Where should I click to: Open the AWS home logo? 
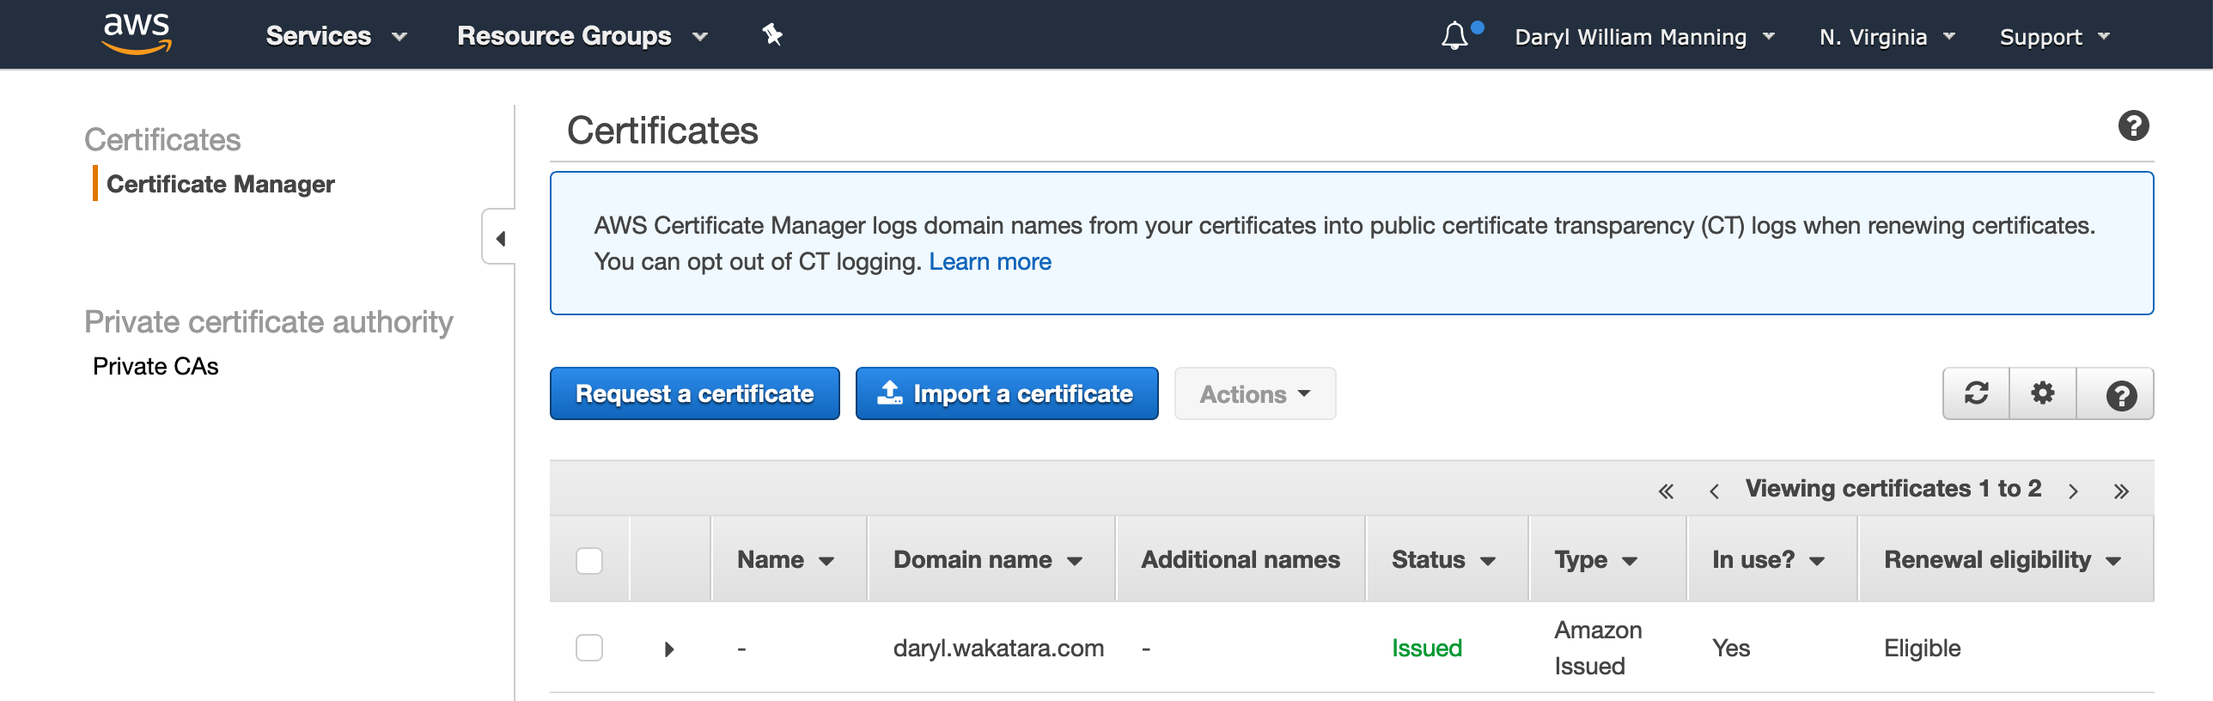click(x=137, y=34)
